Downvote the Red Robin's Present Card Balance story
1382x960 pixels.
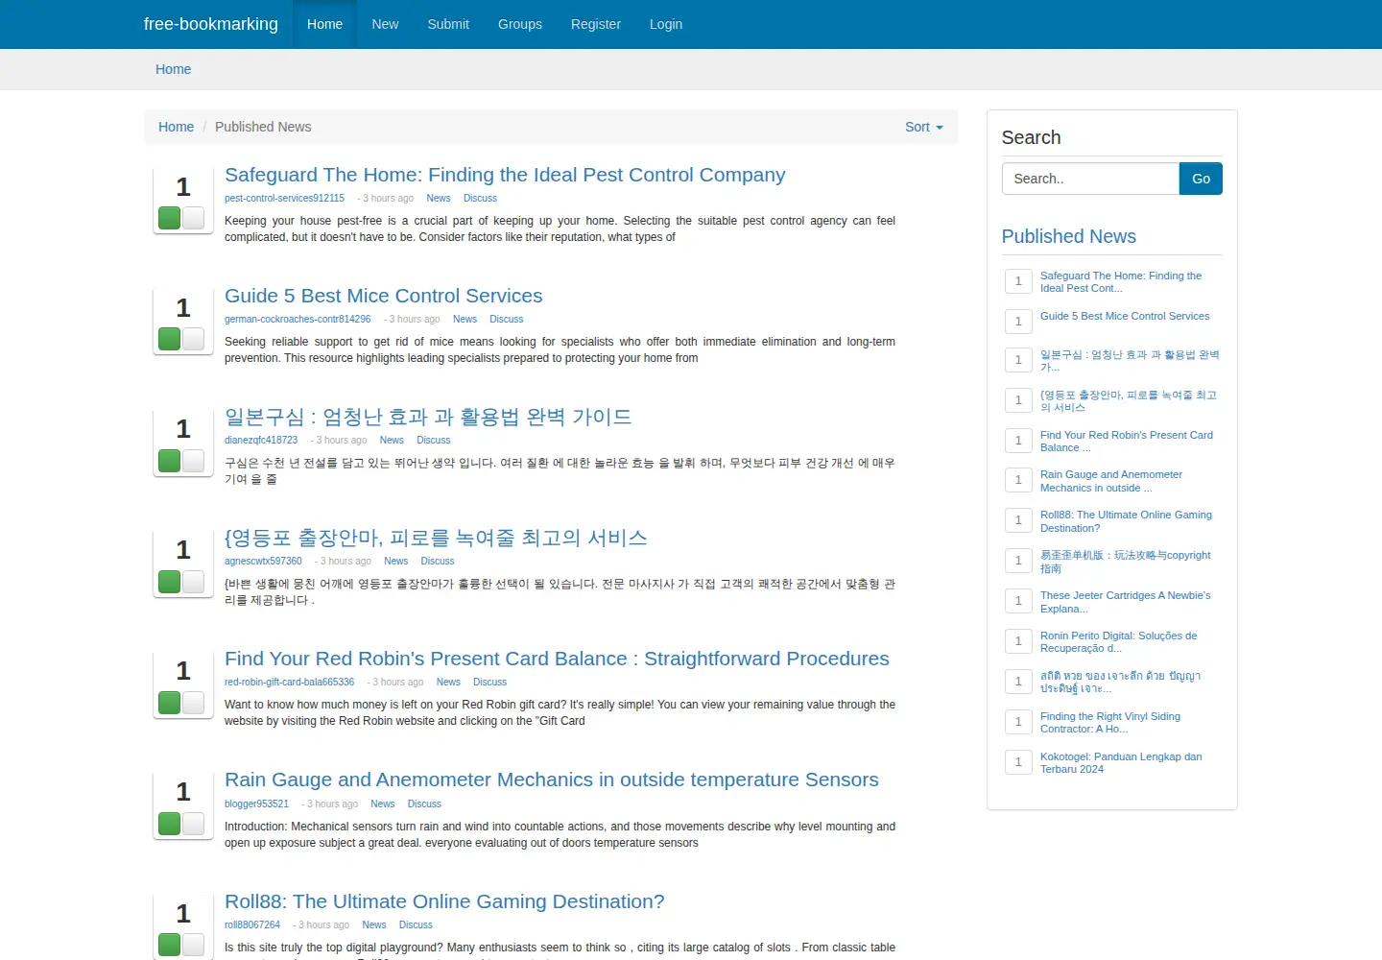[193, 703]
